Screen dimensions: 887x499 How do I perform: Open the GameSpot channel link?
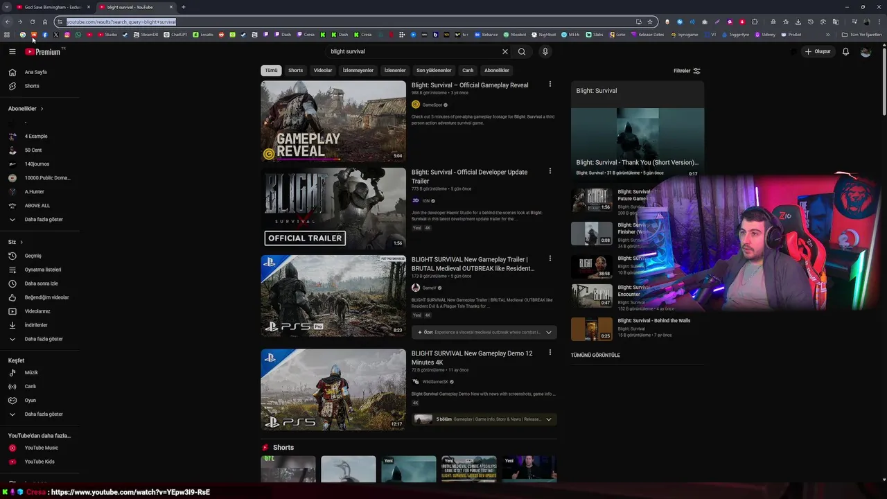432,105
